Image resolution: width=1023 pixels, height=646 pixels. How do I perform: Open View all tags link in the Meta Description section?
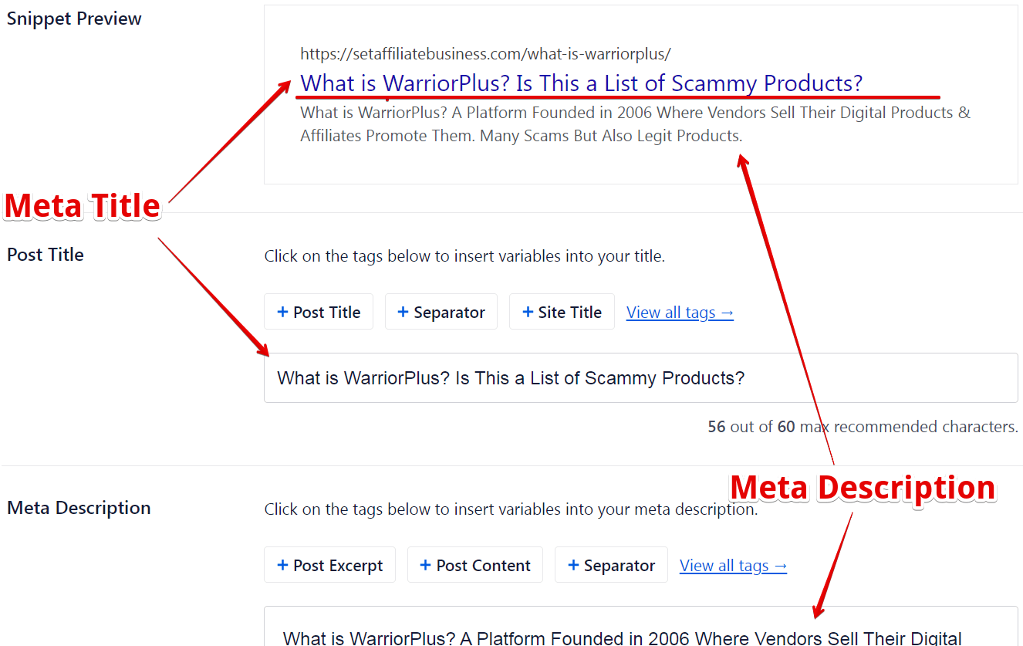pyautogui.click(x=733, y=566)
